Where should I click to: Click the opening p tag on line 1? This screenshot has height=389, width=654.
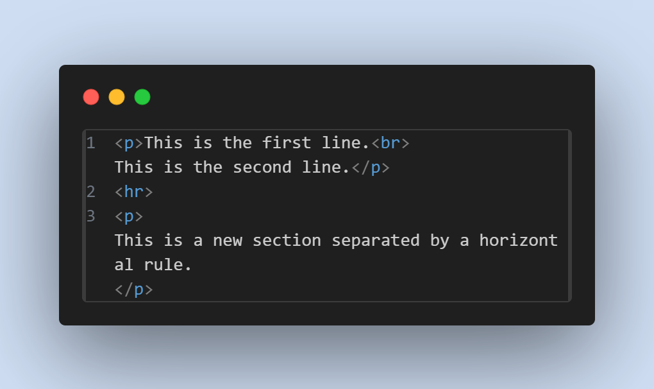coord(129,144)
